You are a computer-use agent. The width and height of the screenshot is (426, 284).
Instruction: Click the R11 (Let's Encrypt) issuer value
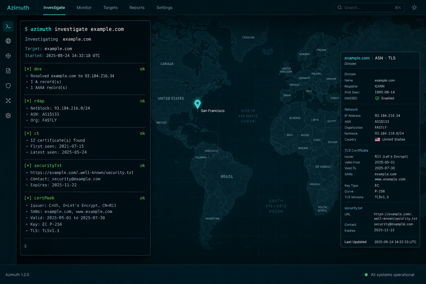pyautogui.click(x=391, y=156)
